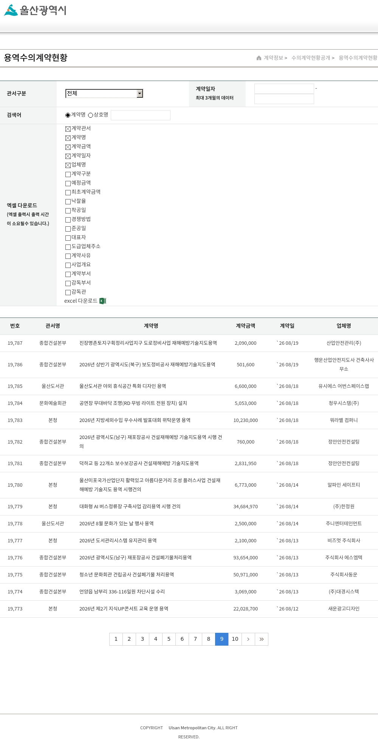Open 수의계약현황공개 breadcrumb link
The height and width of the screenshot is (752, 378).
tap(311, 58)
